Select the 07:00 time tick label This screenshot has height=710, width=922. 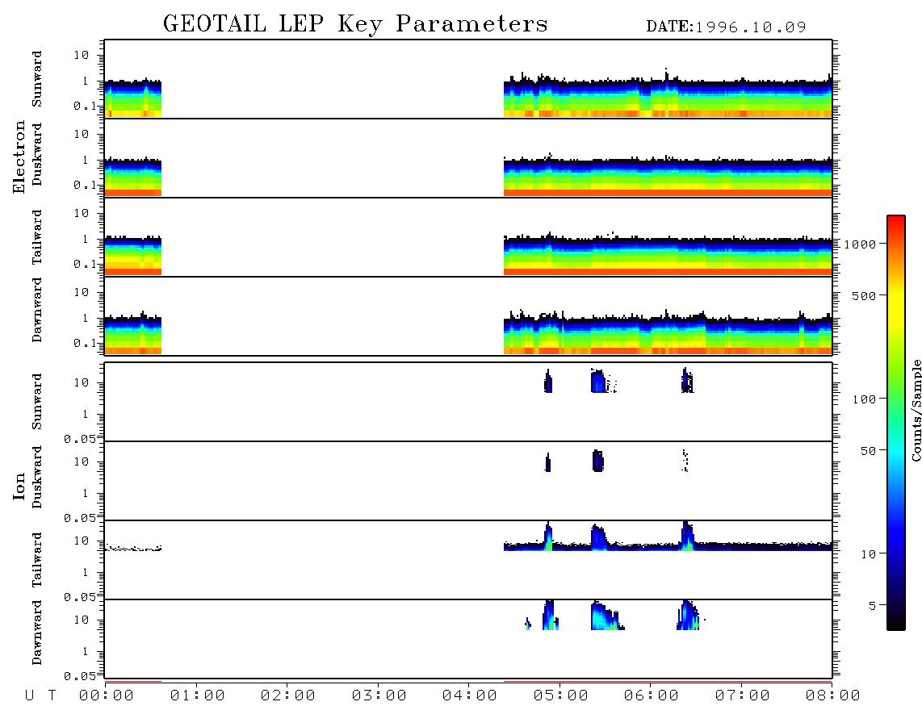742,696
